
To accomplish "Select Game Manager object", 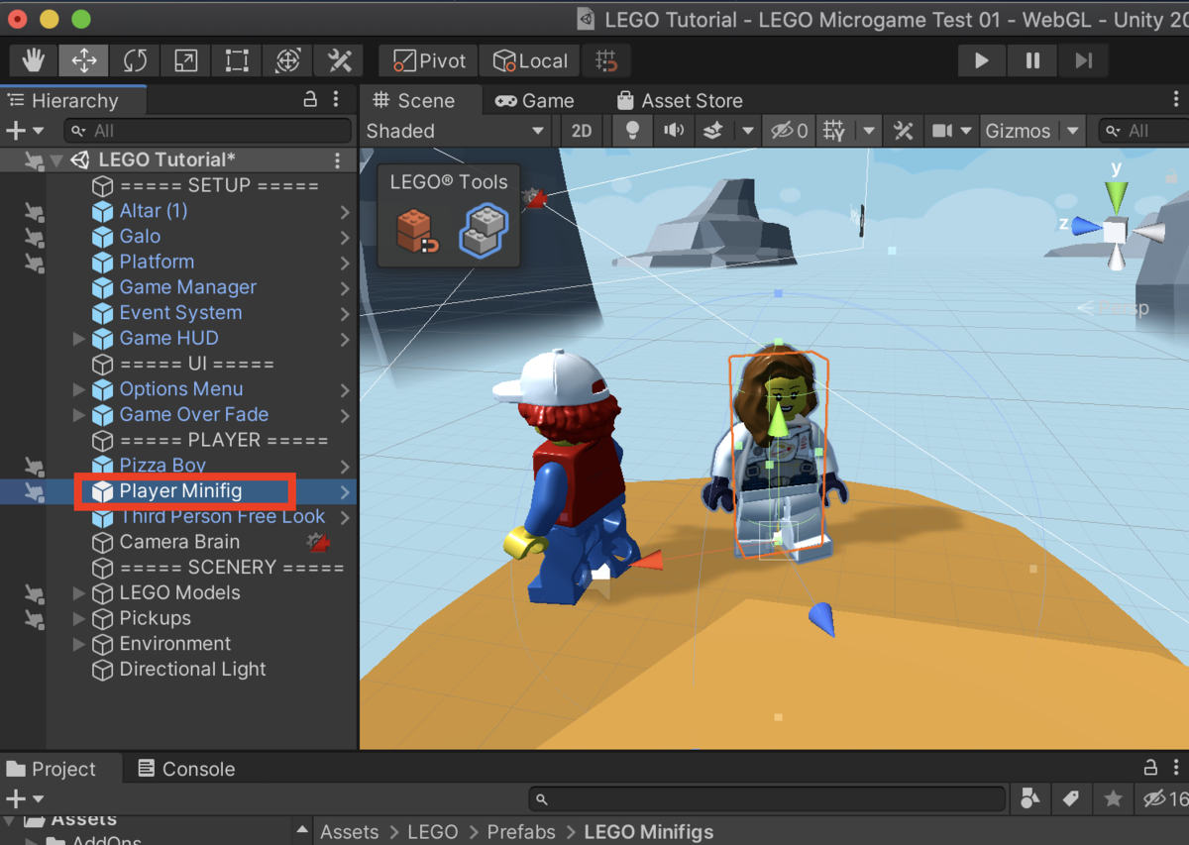I will [187, 287].
